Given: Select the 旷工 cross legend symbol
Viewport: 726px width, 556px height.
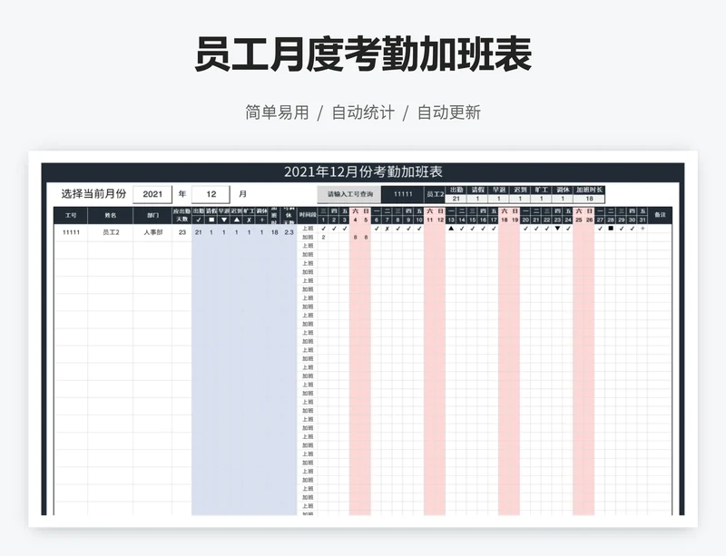Looking at the screenshot, I should click(249, 219).
